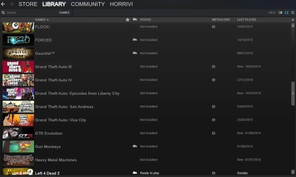Click cloud icon on Gun Monkeys row
Image resolution: width=296 pixels, height=177 pixels.
click(135, 146)
